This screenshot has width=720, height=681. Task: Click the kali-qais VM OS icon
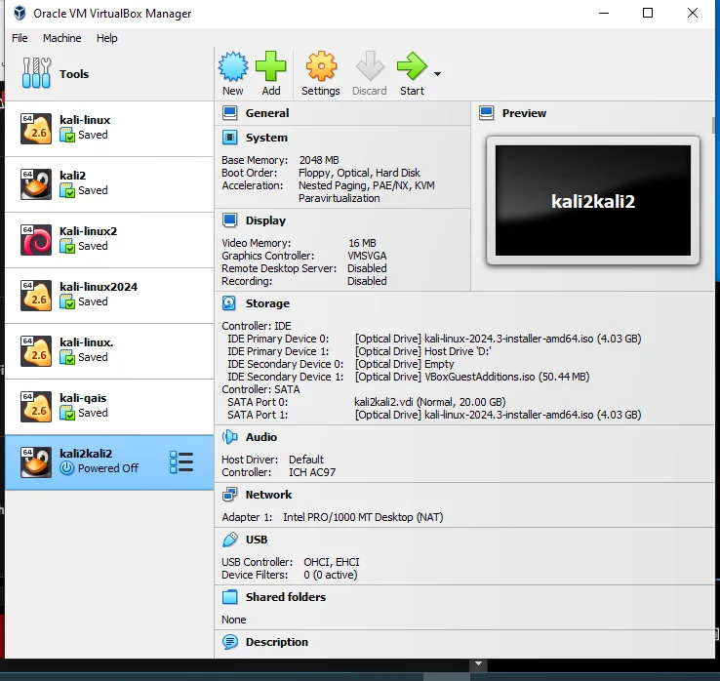tap(36, 407)
